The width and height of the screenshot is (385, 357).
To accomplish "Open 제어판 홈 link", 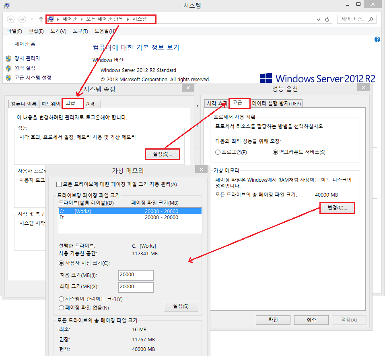I will coord(25,44).
